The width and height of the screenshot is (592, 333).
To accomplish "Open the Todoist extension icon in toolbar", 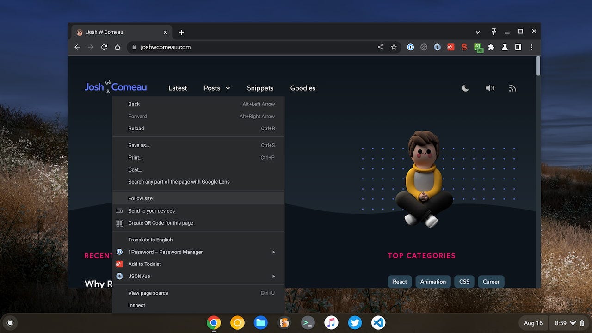I will coord(450,47).
